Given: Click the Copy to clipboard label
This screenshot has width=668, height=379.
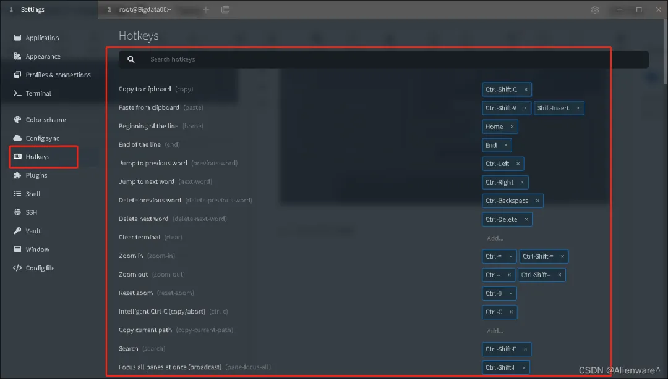Looking at the screenshot, I should tap(145, 89).
